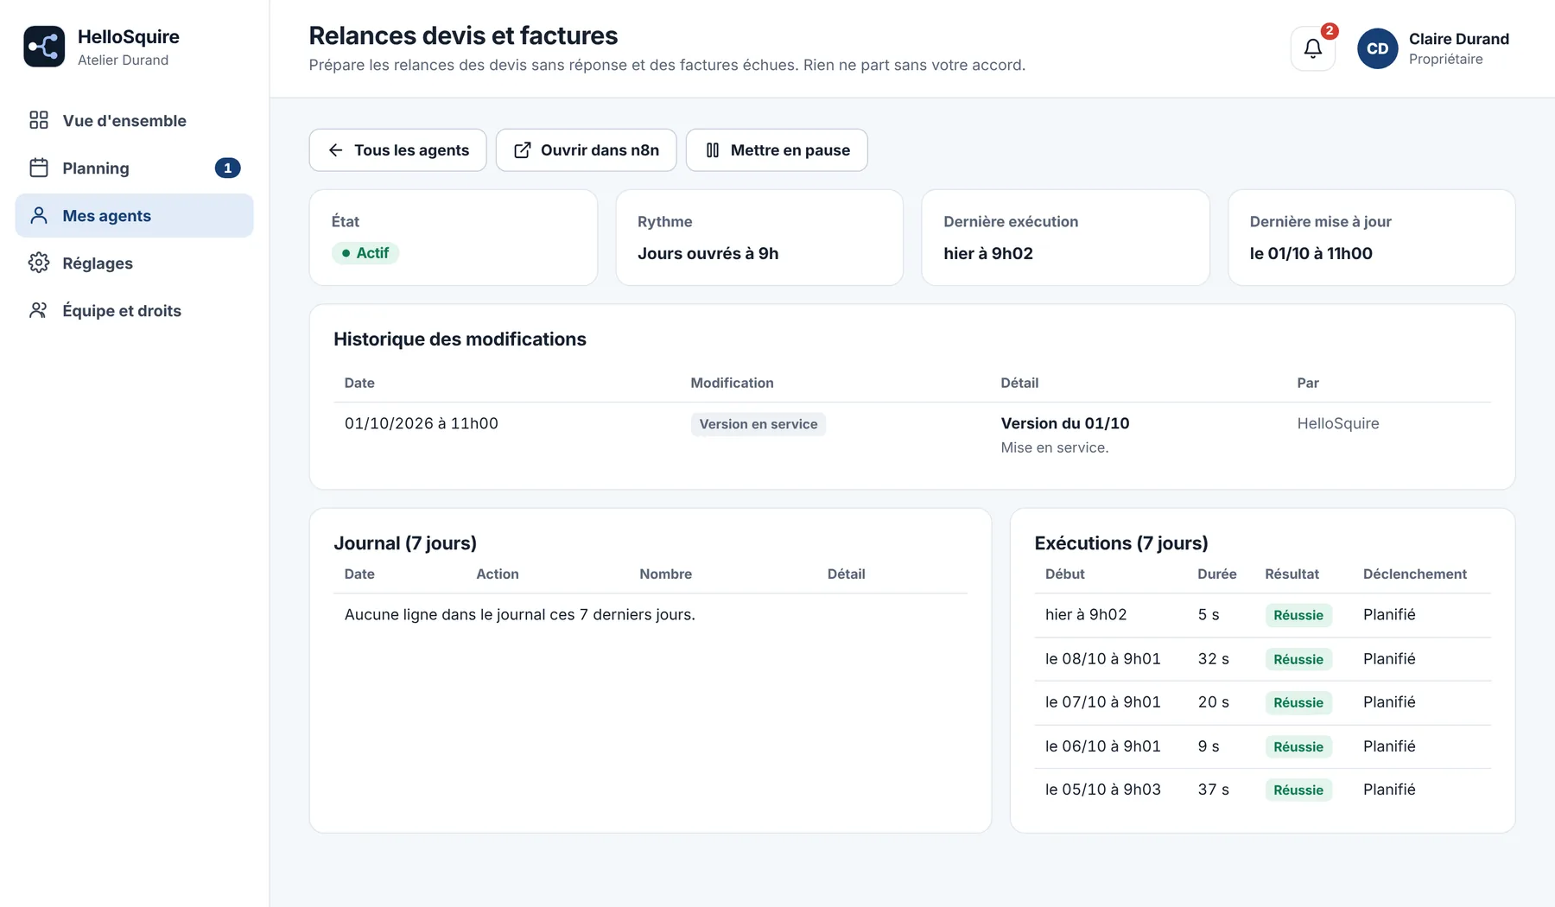Click Jours ouvrés à 9h rhythm value
Image resolution: width=1555 pixels, height=907 pixels.
coord(708,253)
